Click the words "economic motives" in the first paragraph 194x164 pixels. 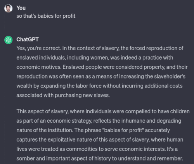click(38, 67)
